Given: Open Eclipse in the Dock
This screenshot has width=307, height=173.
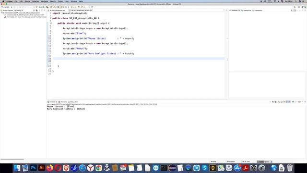Looking at the screenshot, I should 172,168.
